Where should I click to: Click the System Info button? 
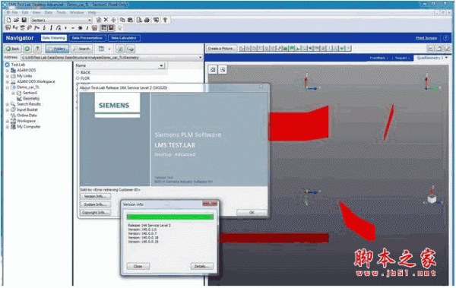(95, 205)
